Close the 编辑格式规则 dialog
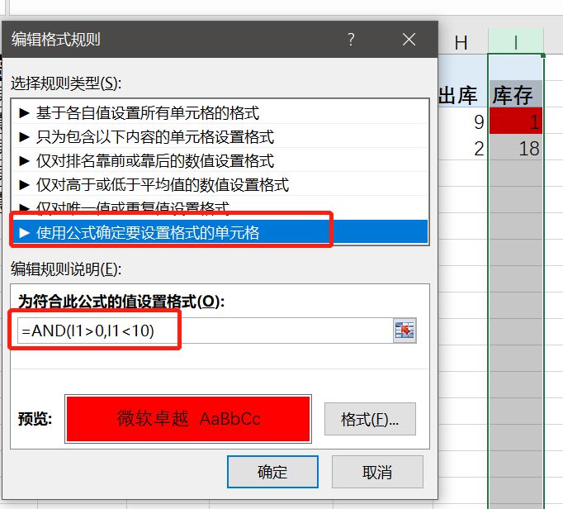Screen dimensions: 563x509 [409, 39]
